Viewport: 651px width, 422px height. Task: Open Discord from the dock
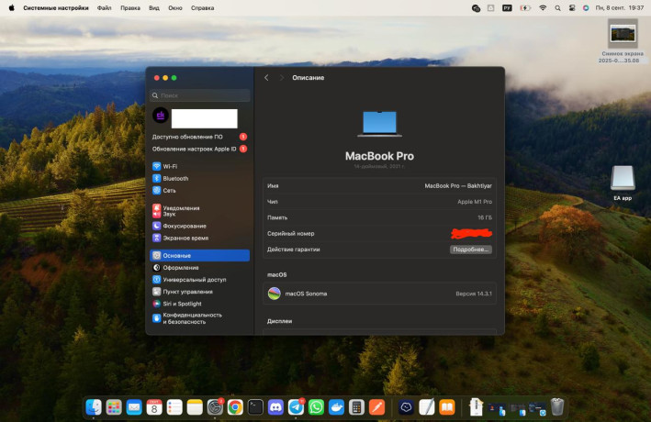pos(275,407)
